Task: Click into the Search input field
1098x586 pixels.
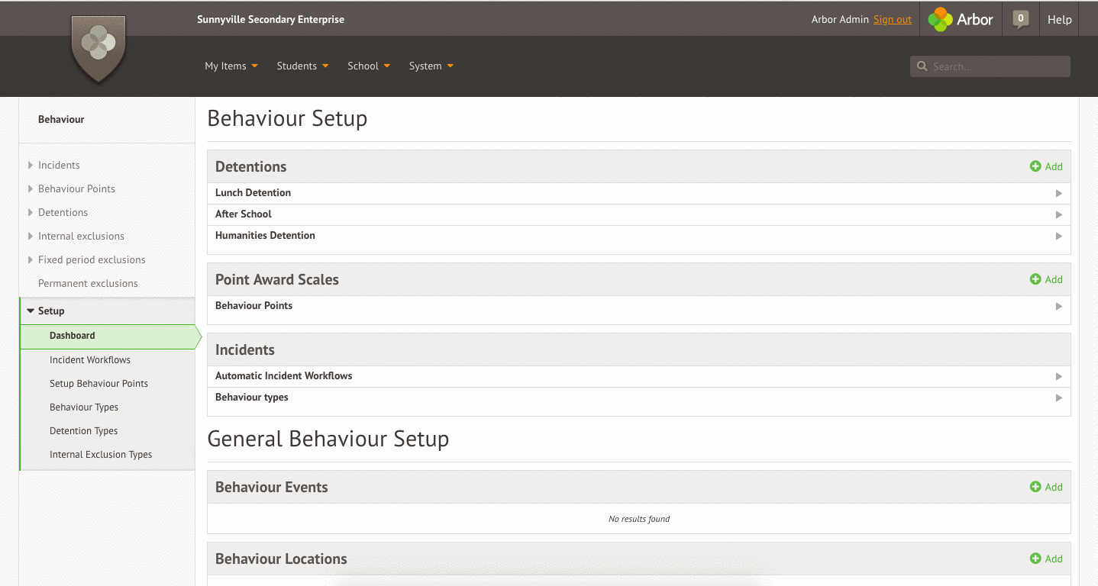Action: click(997, 66)
